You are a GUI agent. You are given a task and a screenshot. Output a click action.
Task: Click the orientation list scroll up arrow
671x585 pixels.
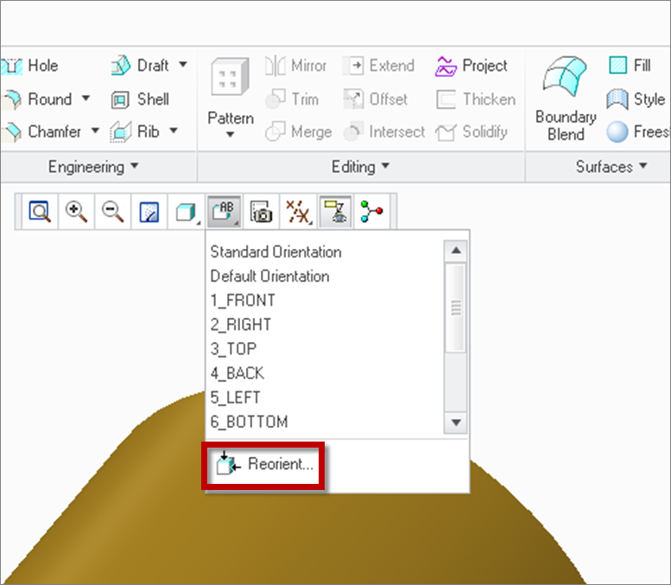coord(456,251)
